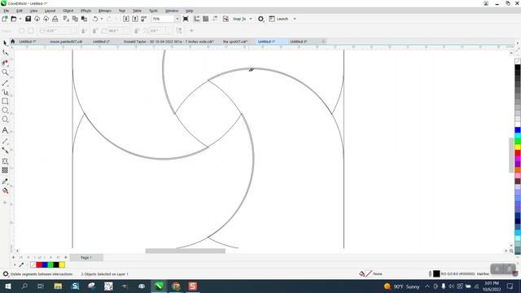Click the no-color swatch in document palette
The image size is (521, 293).
33,265
